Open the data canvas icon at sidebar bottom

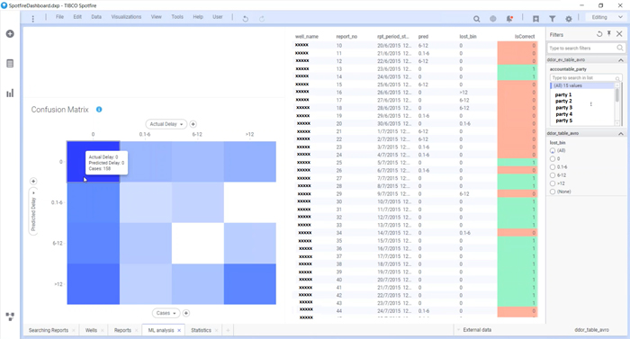[x=10, y=317]
